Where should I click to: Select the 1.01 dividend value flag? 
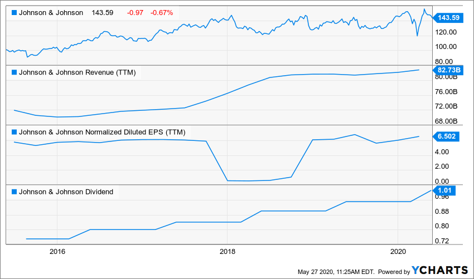[x=445, y=190]
